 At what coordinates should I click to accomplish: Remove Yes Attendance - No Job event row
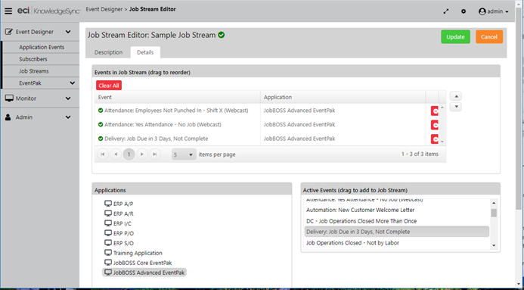(435, 125)
